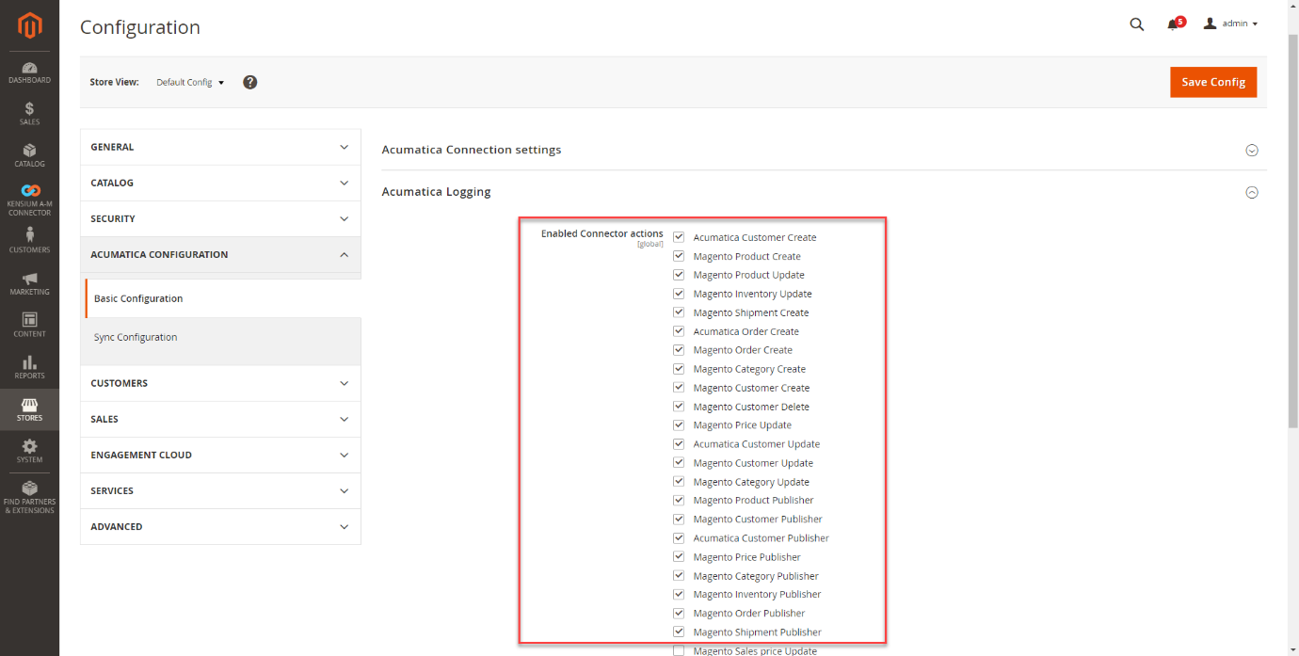Toggle Acumatica Customer Publisher checkbox
The image size is (1299, 656).
(x=679, y=537)
